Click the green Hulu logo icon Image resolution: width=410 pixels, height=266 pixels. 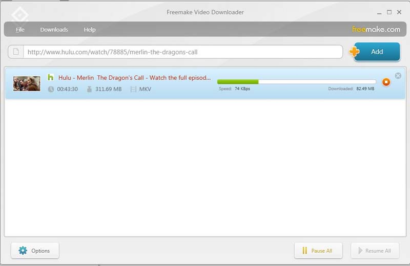coord(50,77)
